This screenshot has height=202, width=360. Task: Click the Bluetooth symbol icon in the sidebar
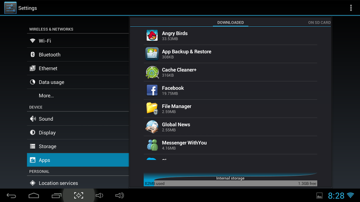32,54
